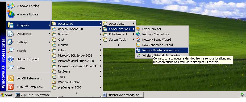Open Microsoft Windows SDK v6.0A menu

[77, 66]
